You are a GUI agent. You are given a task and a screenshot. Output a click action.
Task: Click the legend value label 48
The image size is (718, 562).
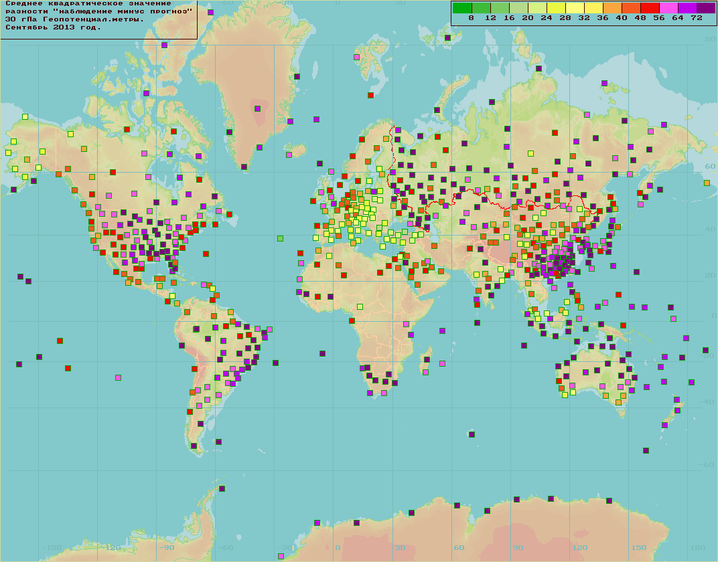[640, 18]
